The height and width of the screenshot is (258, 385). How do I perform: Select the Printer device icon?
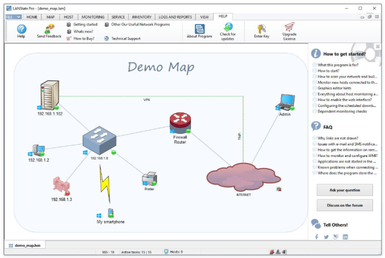tap(149, 178)
